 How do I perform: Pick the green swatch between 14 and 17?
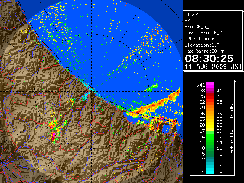(x=210, y=136)
